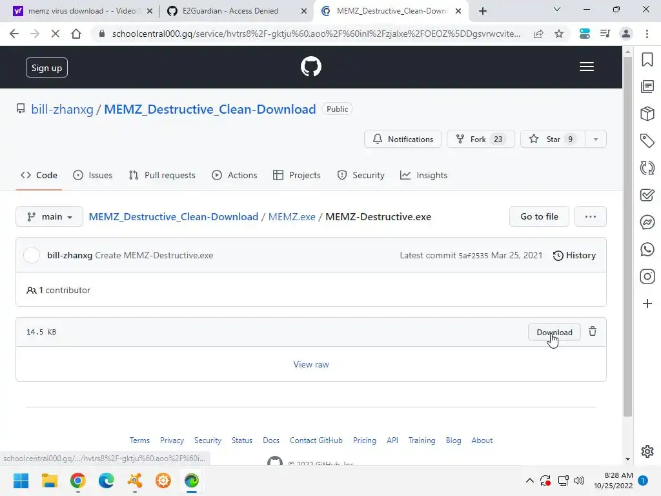Click the address bar URL field
Screen dimensions: 661x496
click(316, 34)
